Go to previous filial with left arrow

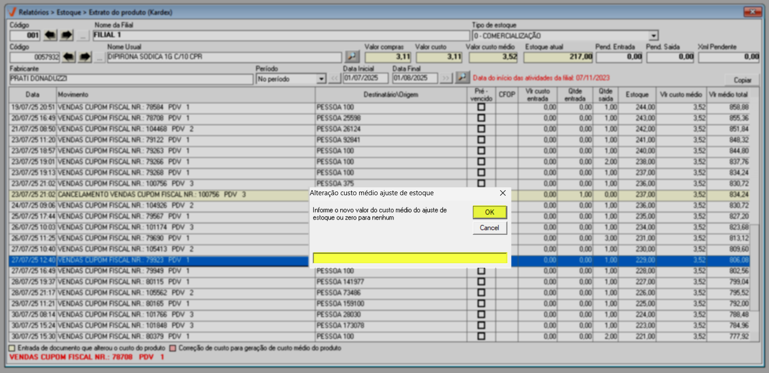pyautogui.click(x=50, y=35)
